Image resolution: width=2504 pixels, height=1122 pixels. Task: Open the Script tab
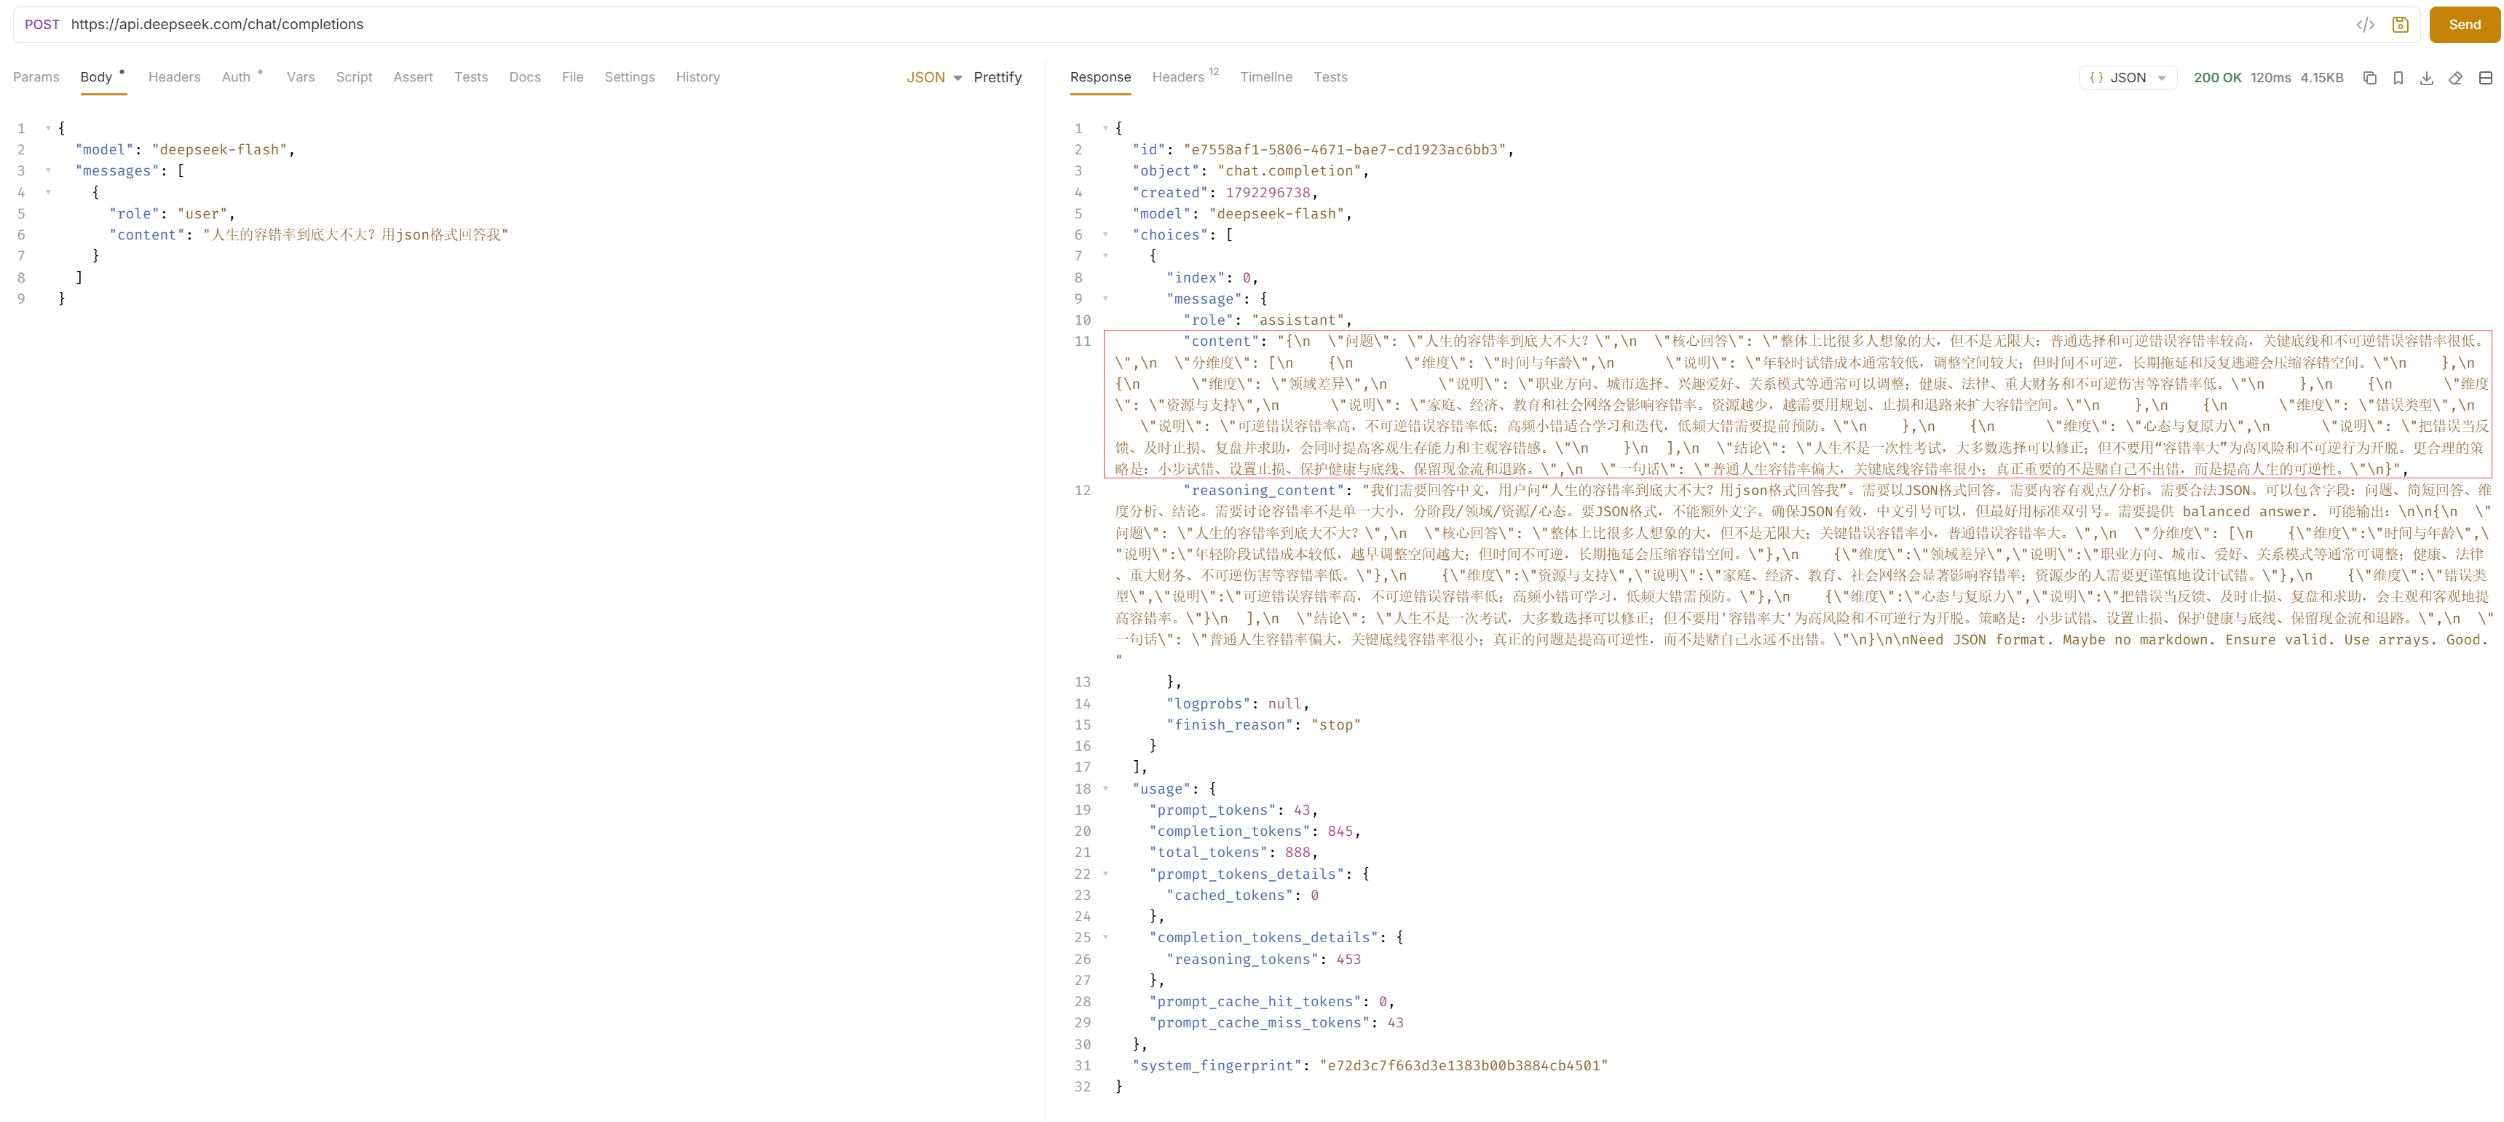354,78
